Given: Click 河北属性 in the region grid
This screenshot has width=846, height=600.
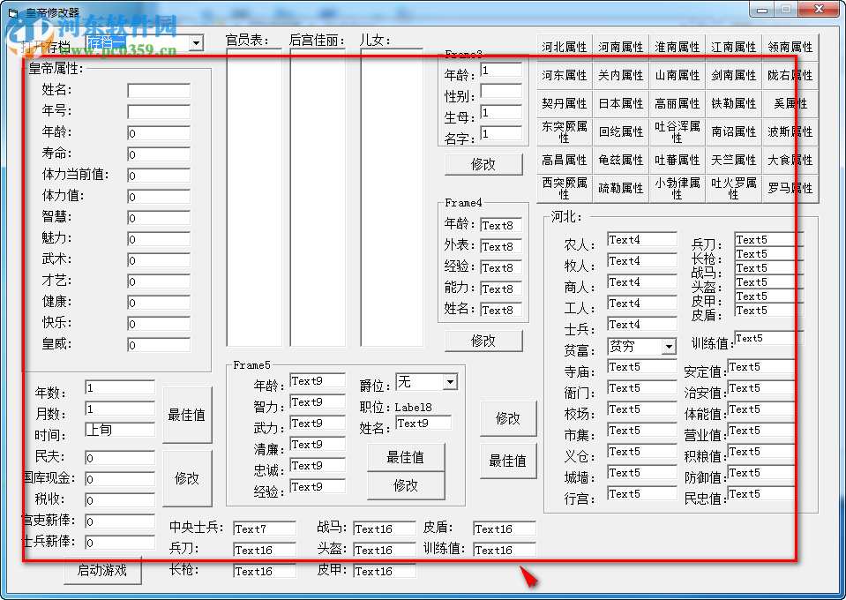Looking at the screenshot, I should coord(564,46).
